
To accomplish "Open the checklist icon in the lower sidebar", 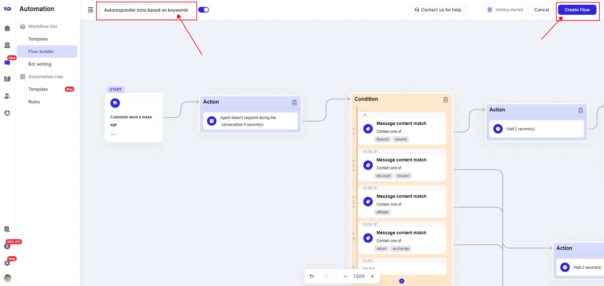I will coord(7,229).
